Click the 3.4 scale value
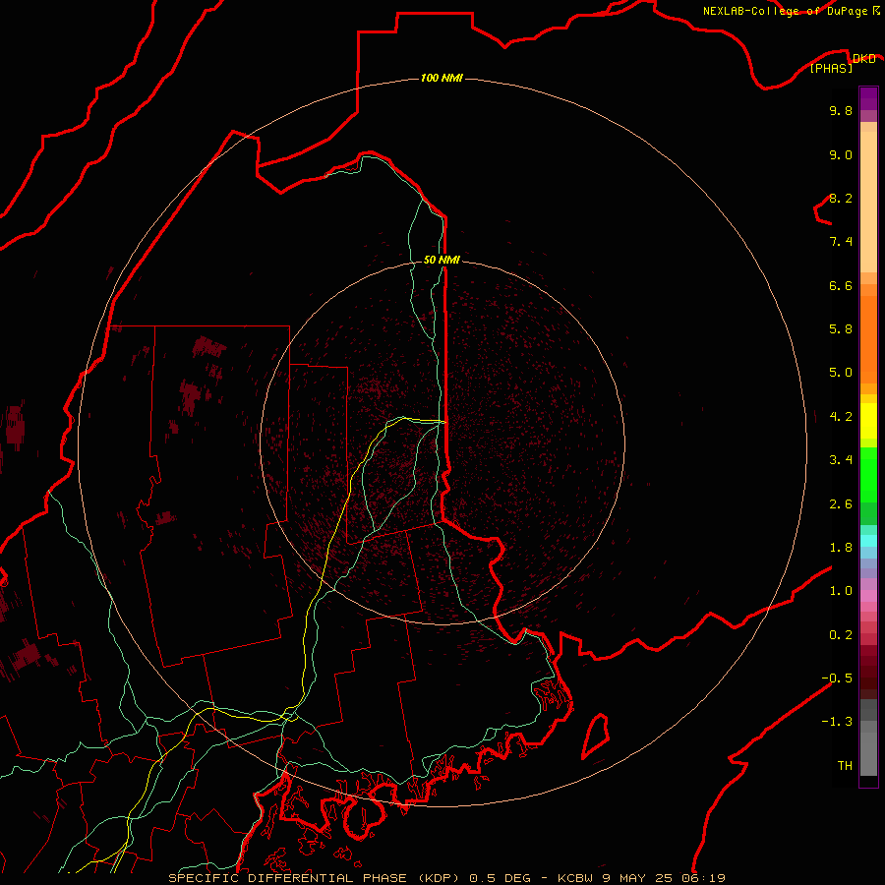Viewport: 885px width, 885px height. [x=841, y=460]
